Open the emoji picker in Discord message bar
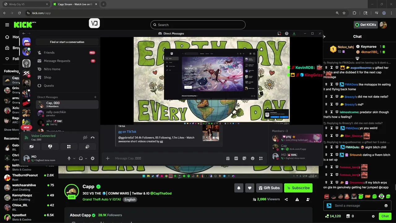 253,158
